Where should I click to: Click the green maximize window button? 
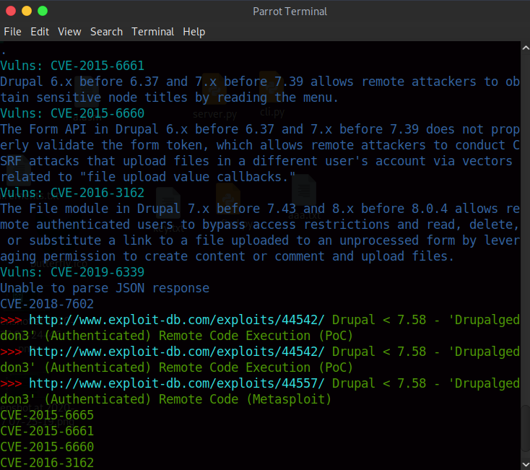pos(43,11)
